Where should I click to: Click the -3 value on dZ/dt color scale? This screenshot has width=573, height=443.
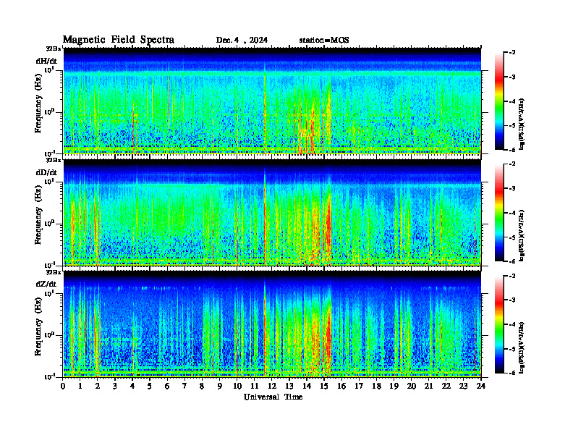(x=512, y=300)
